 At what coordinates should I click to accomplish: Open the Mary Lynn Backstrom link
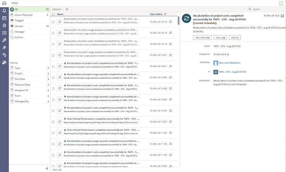(229, 63)
